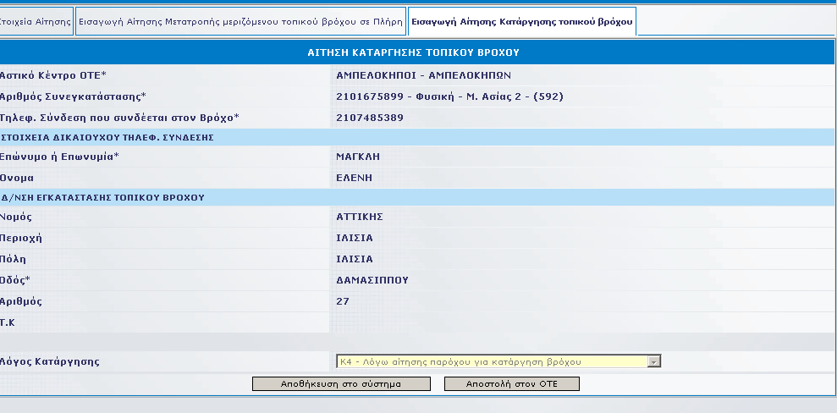Click the Λόγος Κατάργησης label
Screen dimensions: 837x413
tap(50, 361)
